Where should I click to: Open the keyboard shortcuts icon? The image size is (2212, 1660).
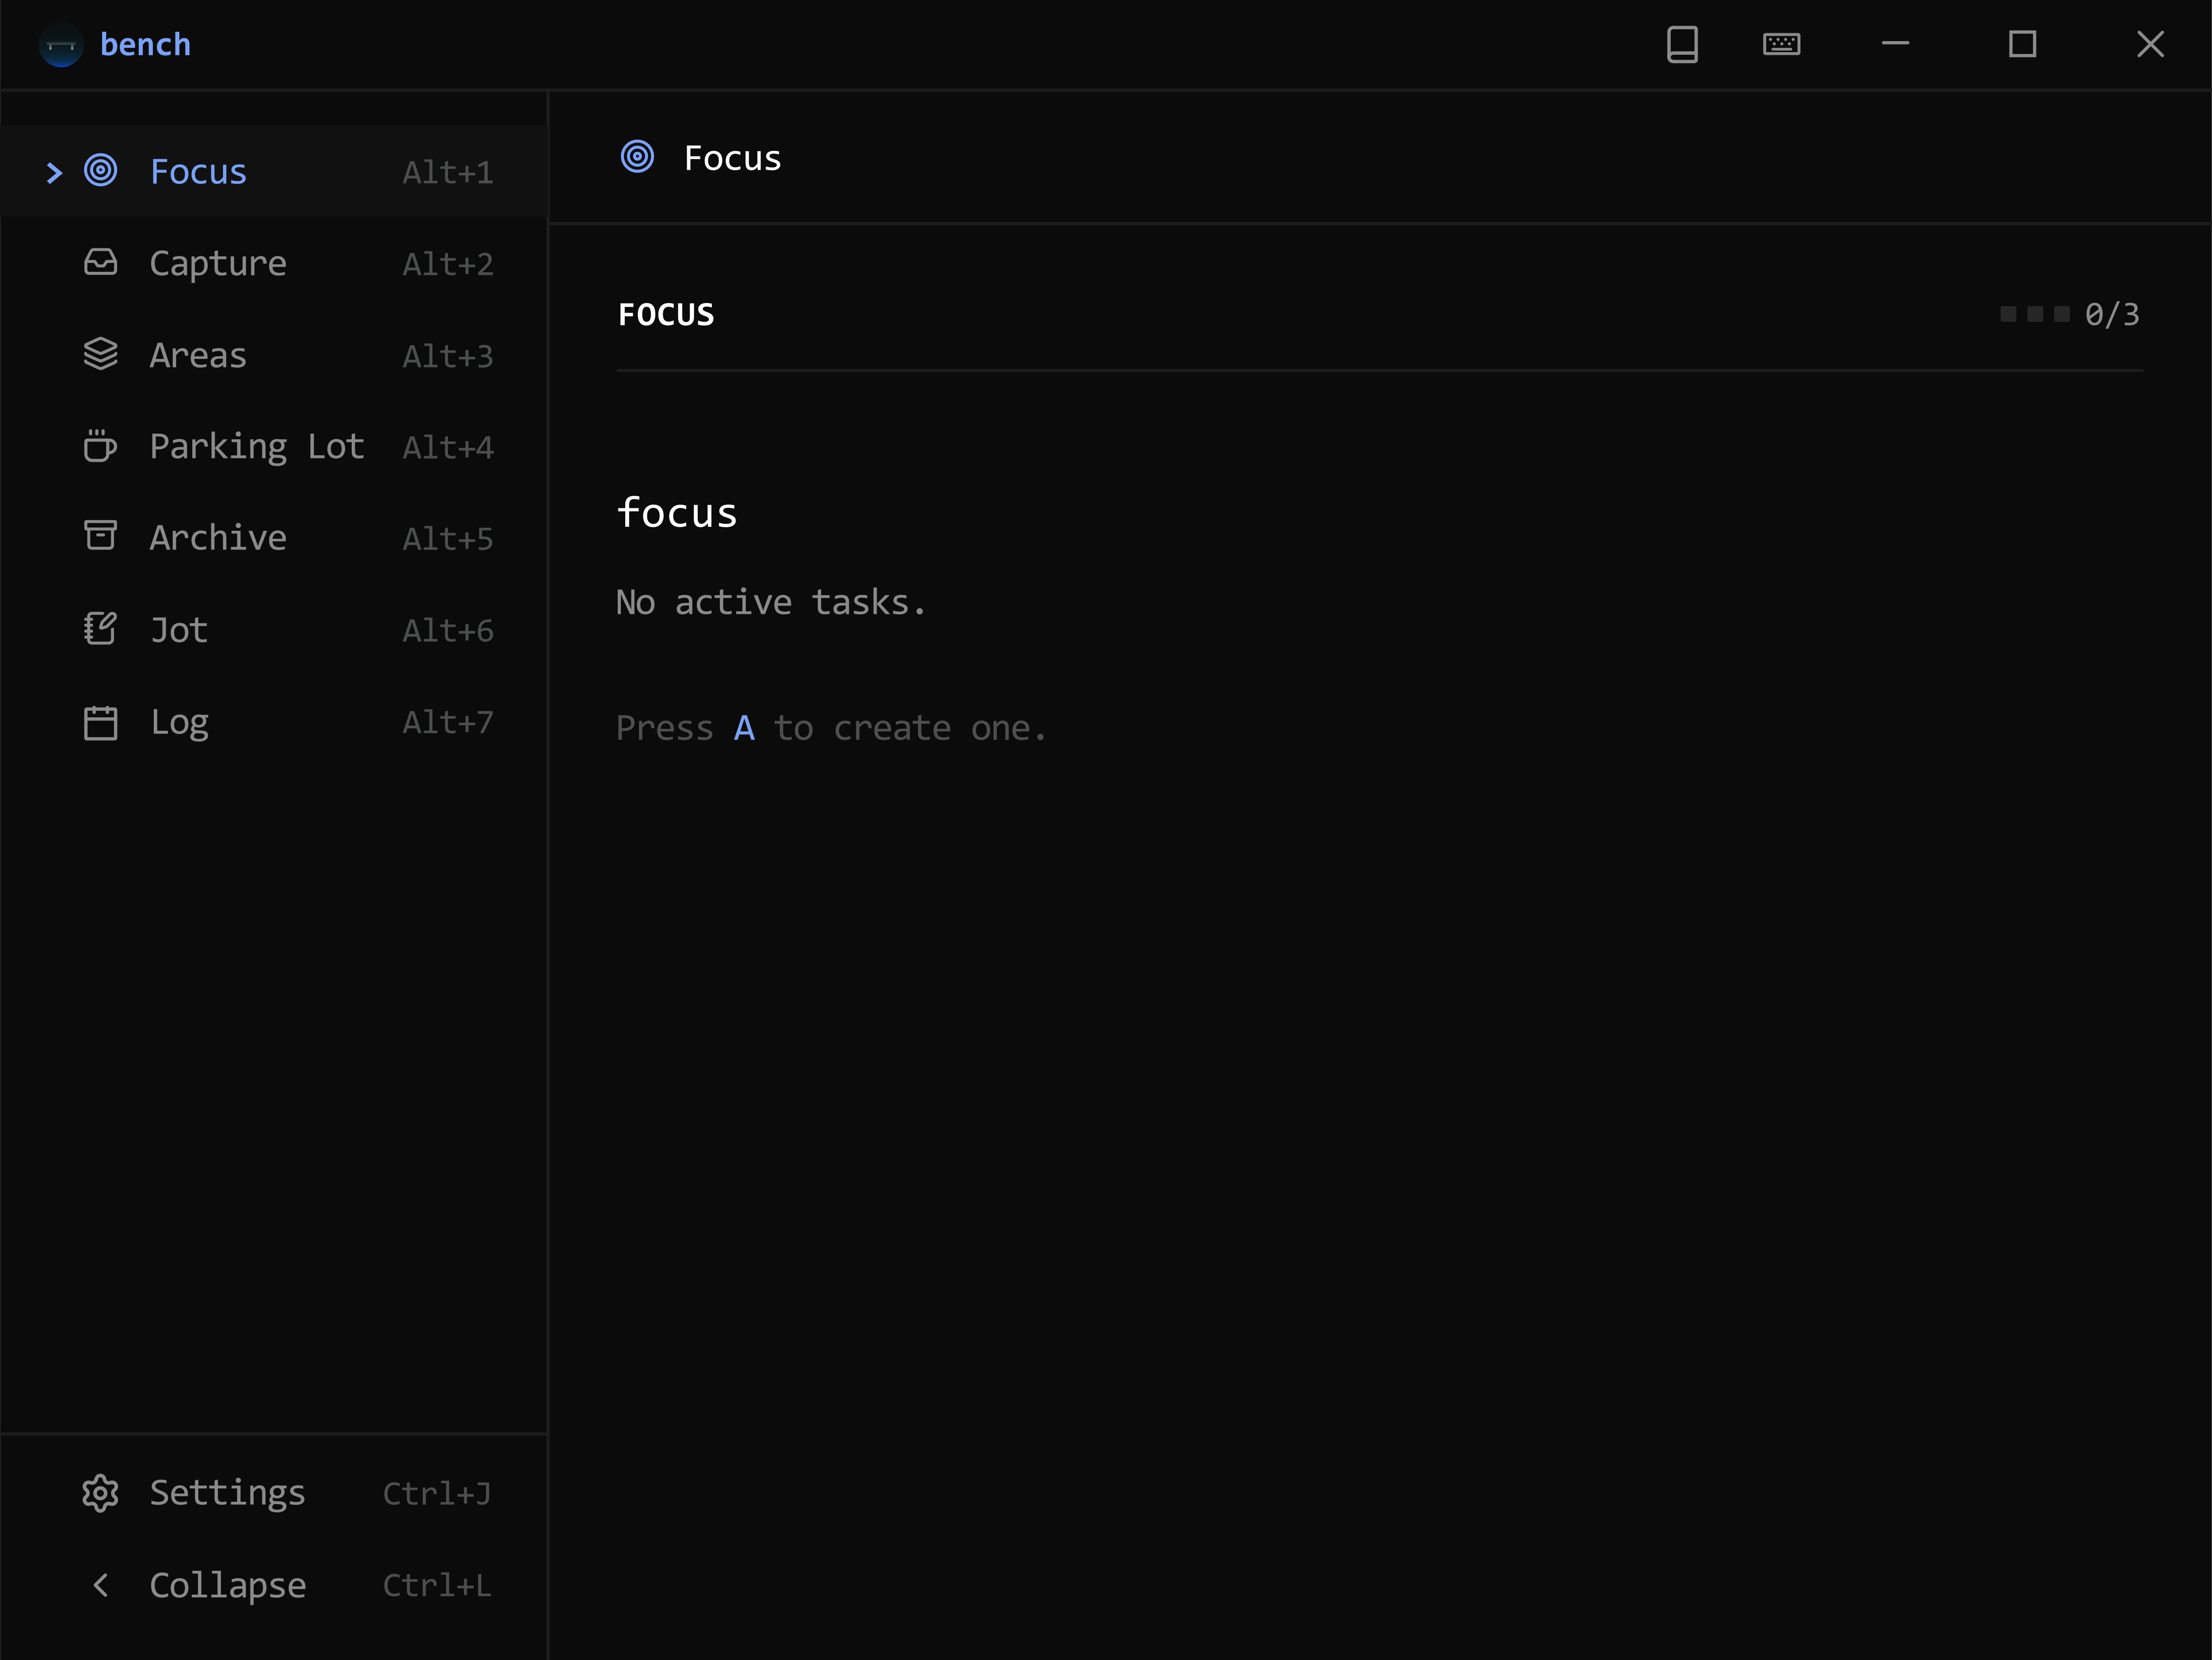(1781, 44)
